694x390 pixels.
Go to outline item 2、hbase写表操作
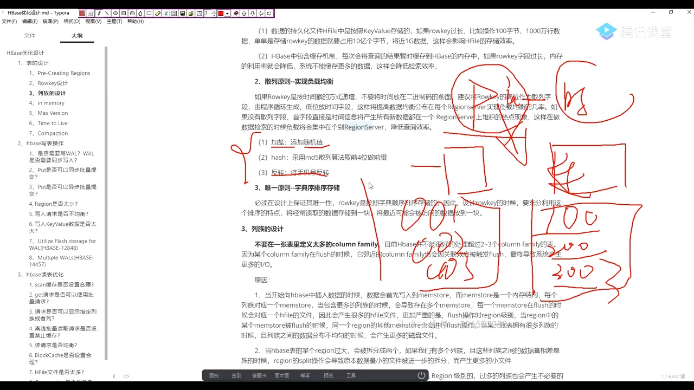click(x=41, y=144)
